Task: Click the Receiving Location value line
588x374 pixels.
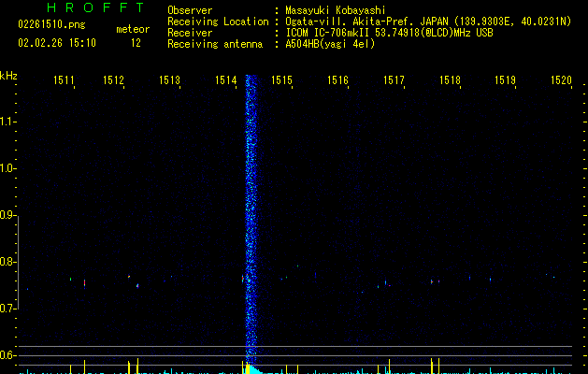Action: pyautogui.click(x=428, y=22)
